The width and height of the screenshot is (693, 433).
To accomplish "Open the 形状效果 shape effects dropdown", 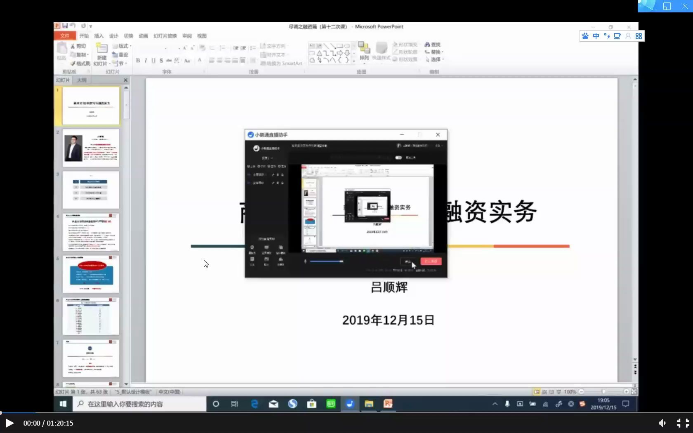I will click(x=405, y=59).
